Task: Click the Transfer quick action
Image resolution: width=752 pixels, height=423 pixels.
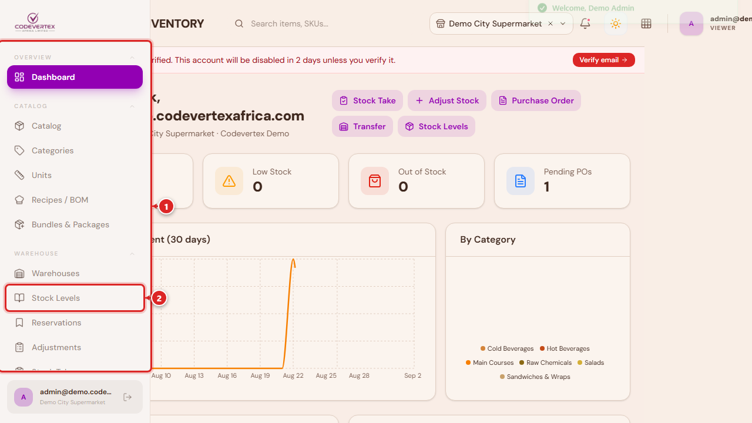Action: point(362,126)
